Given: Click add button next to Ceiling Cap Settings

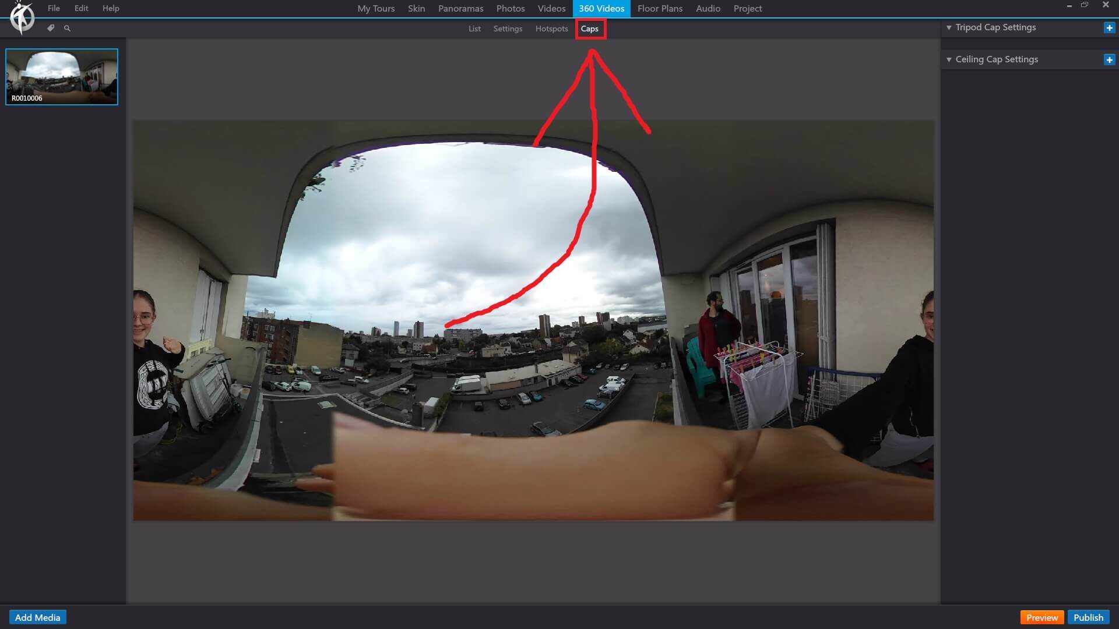Looking at the screenshot, I should (1109, 59).
